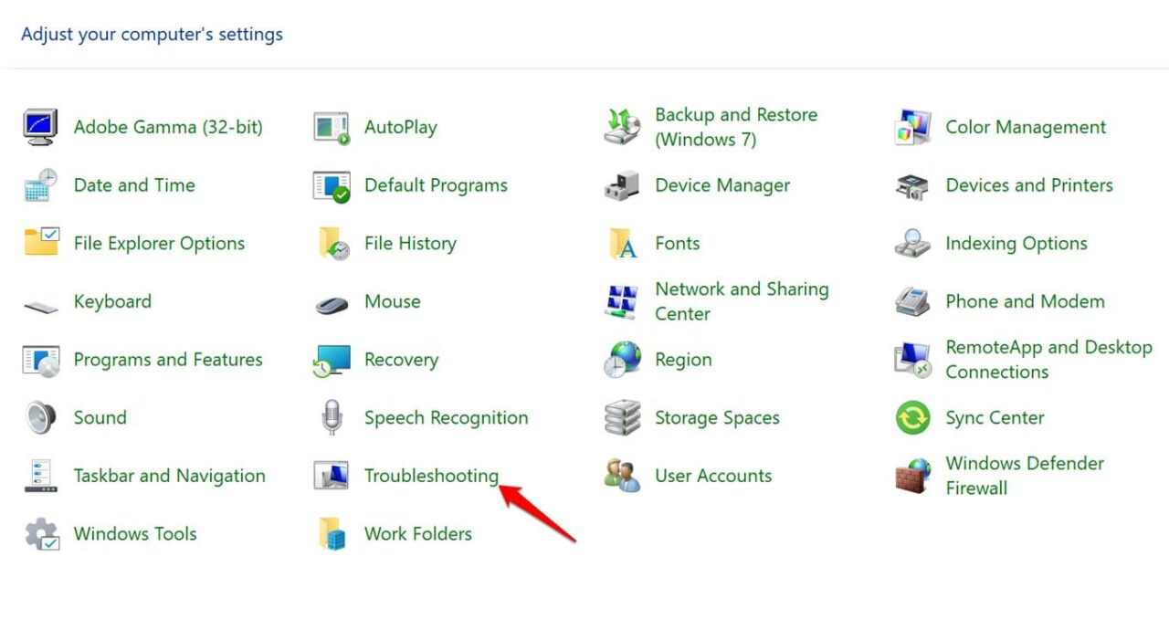Click the Color Management icon
This screenshot has height=630, width=1169.
click(912, 127)
